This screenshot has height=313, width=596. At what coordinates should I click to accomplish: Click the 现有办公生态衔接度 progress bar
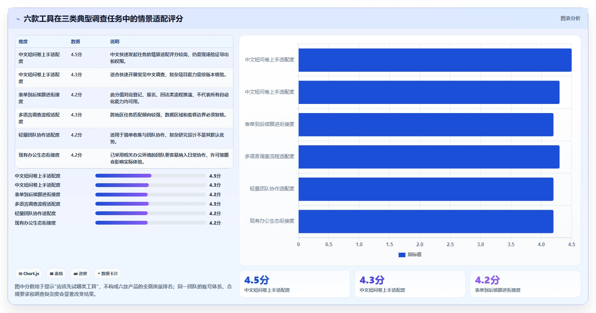(x=150, y=223)
